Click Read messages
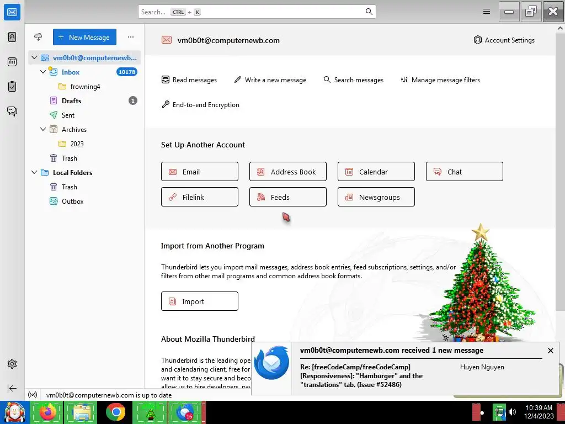Image resolution: width=565 pixels, height=424 pixels. pyautogui.click(x=189, y=79)
